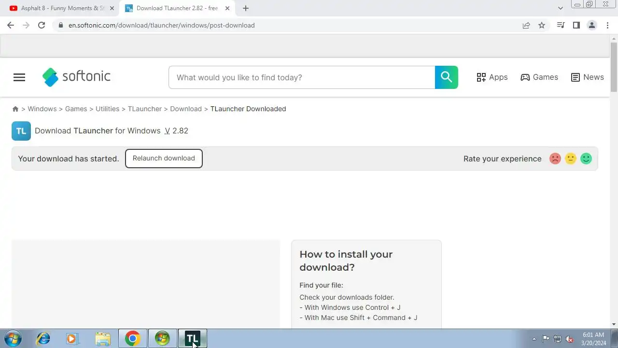Image resolution: width=618 pixels, height=348 pixels.
Task: Open File Explorer folder on taskbar
Action: (x=103, y=338)
